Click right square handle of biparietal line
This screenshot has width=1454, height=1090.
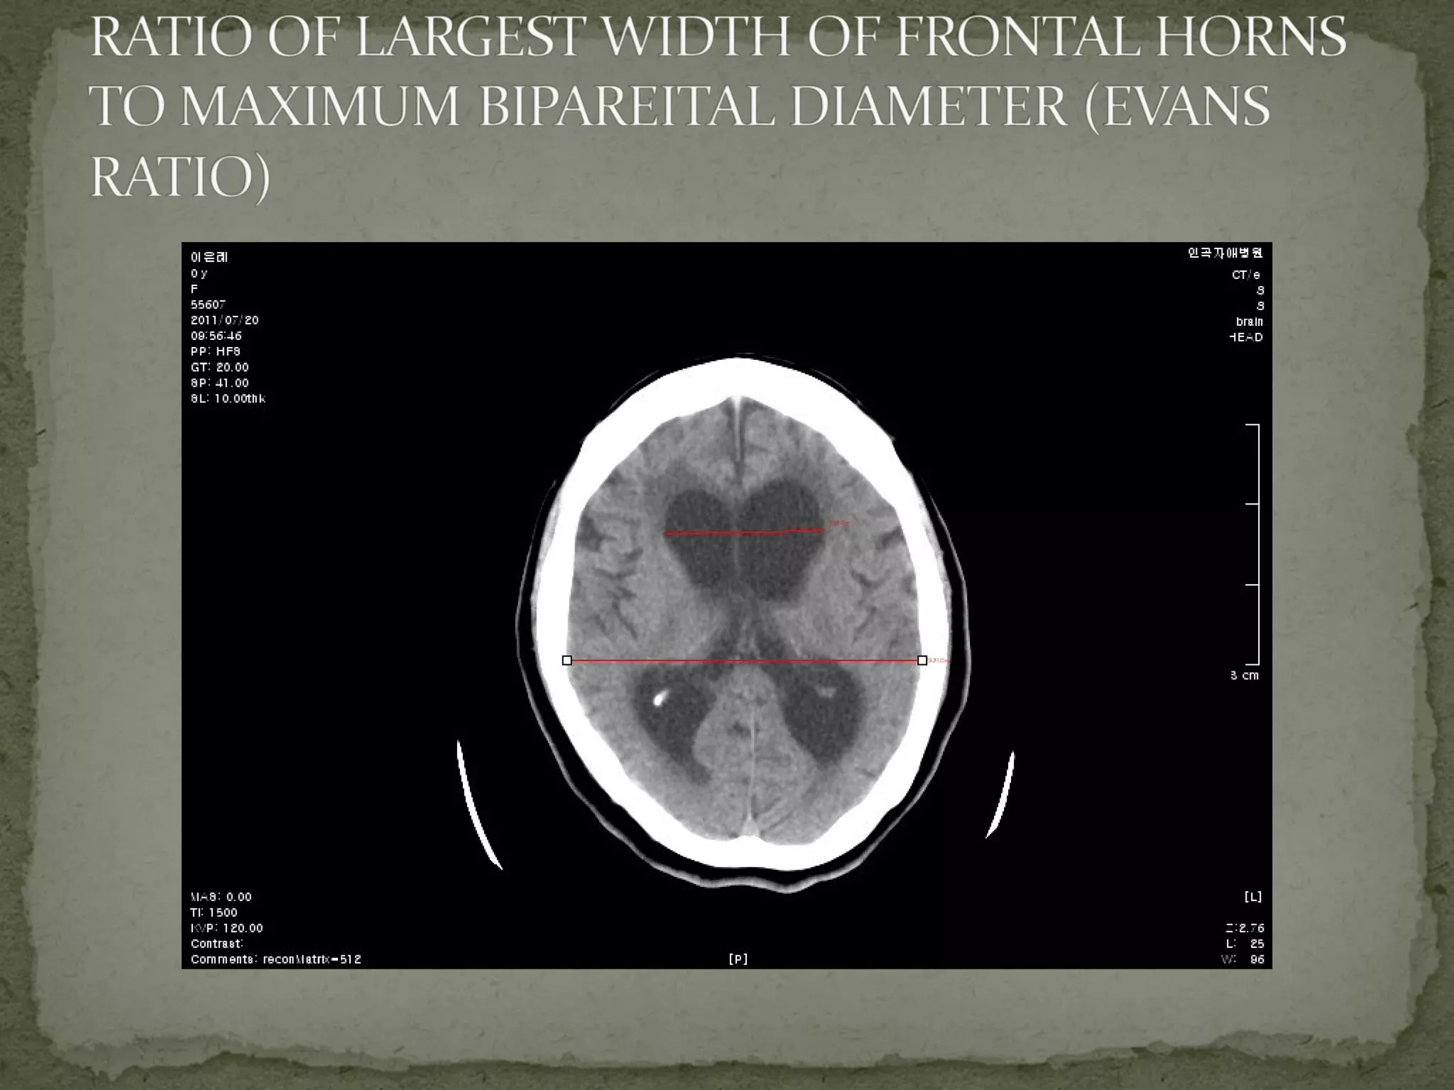[x=922, y=660]
